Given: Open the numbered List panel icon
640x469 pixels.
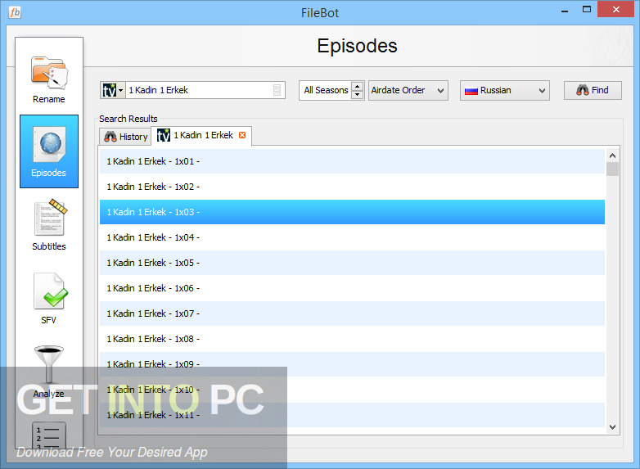Looking at the screenshot, I should [49, 435].
